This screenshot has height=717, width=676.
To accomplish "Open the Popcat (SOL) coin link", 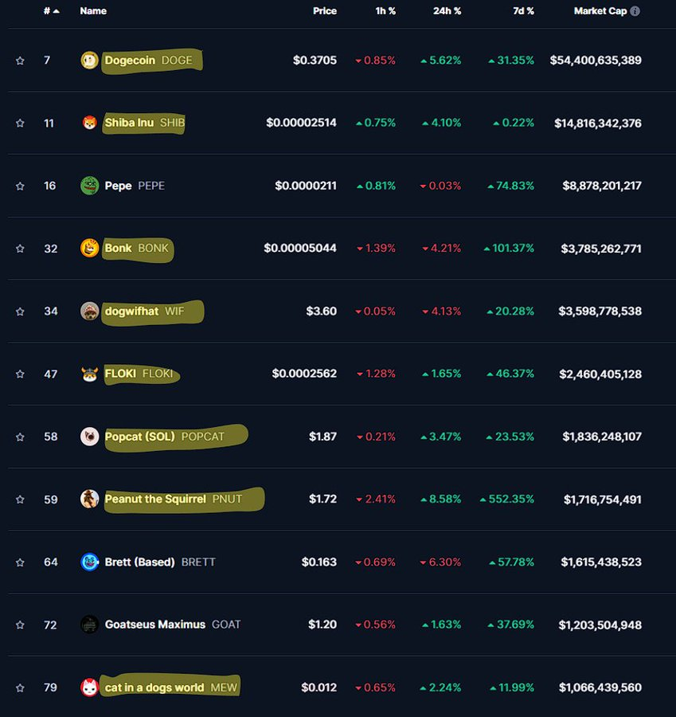I will pos(142,437).
